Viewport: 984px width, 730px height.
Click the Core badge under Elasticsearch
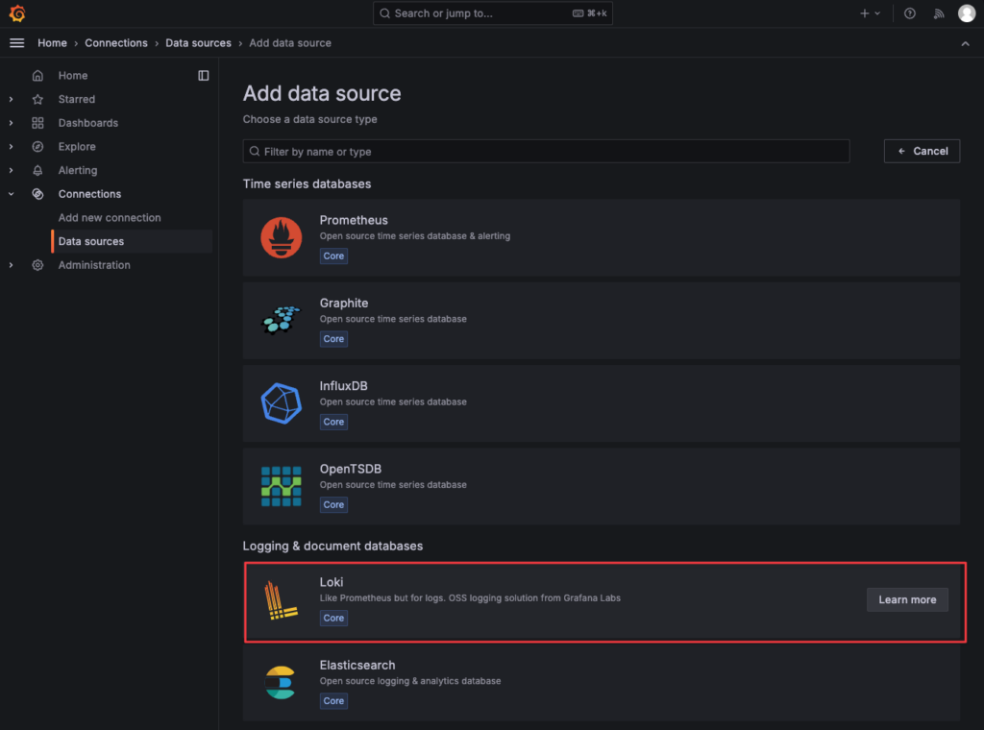333,701
